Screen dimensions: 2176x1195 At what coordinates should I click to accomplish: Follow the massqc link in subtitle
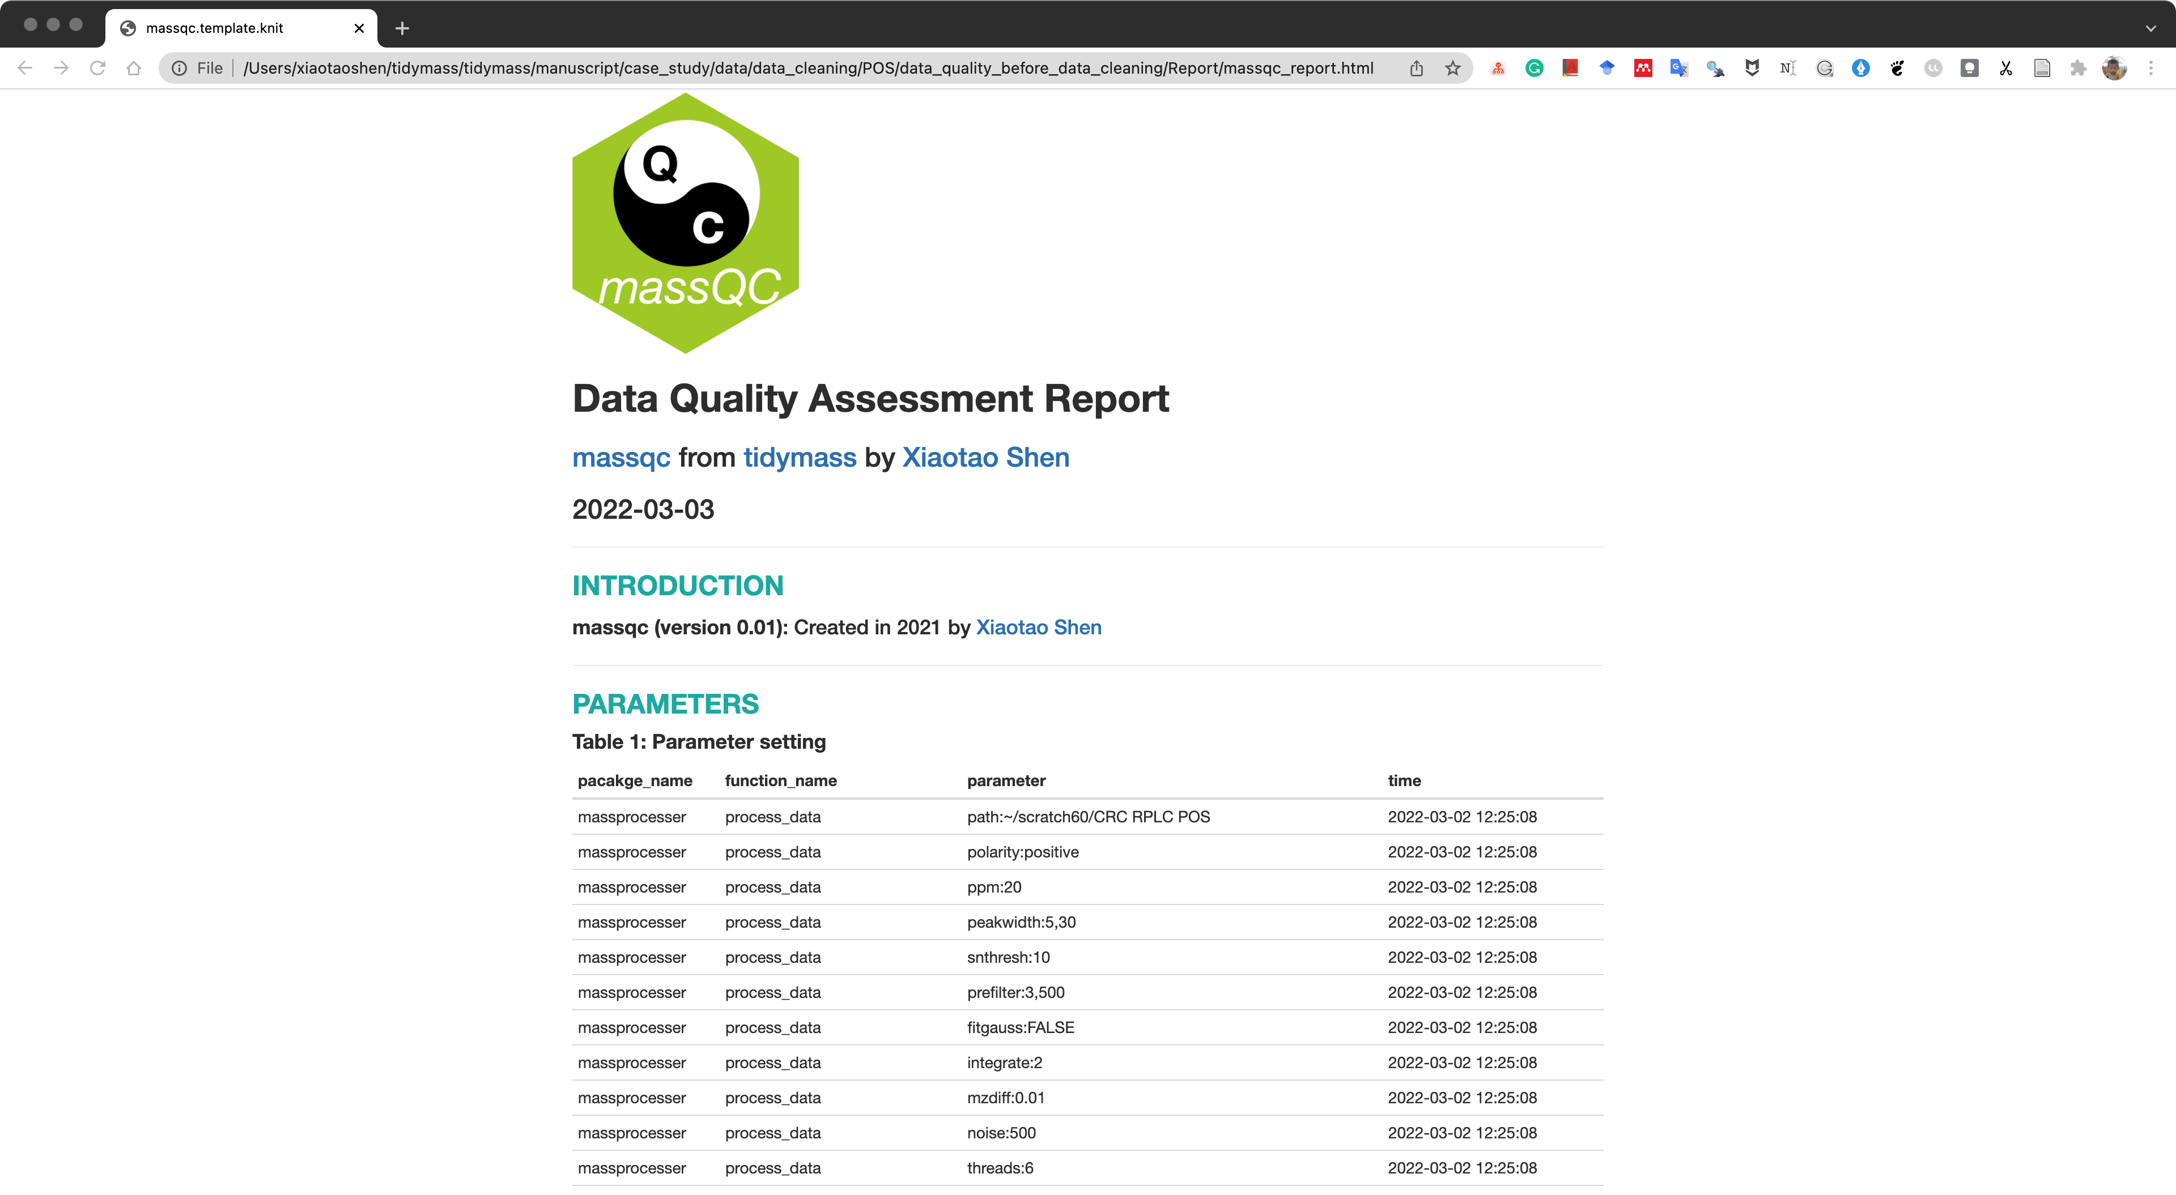pyautogui.click(x=621, y=458)
